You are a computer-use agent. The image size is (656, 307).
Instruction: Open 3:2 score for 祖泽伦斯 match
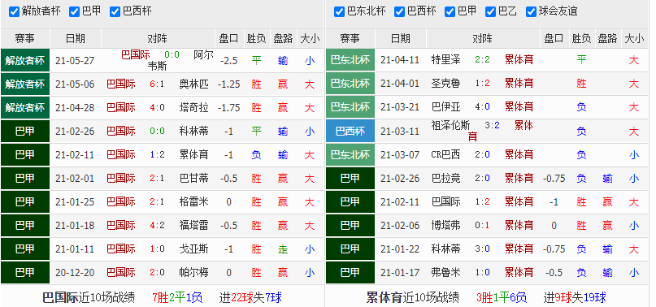(492, 125)
